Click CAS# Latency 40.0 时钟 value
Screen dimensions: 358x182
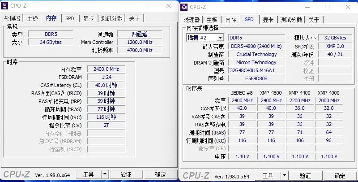pyautogui.click(x=106, y=85)
